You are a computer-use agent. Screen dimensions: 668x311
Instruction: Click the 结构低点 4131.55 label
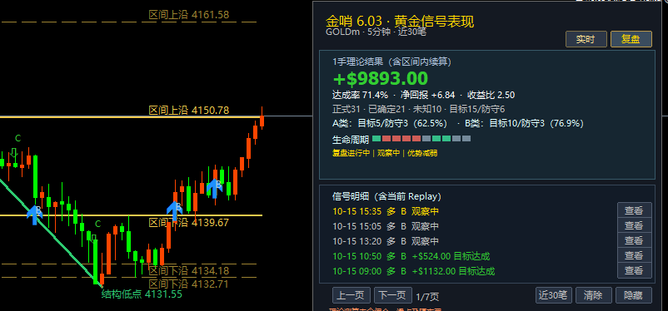click(142, 294)
